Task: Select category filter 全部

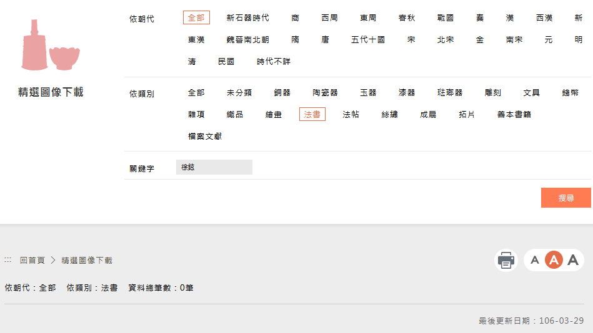Action: click(196, 92)
